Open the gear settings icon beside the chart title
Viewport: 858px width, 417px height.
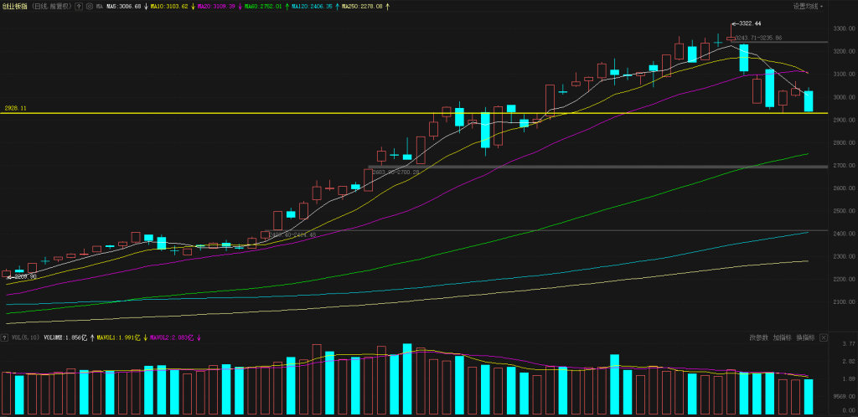click(89, 6)
